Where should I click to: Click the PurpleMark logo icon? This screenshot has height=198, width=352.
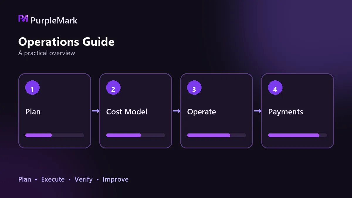click(23, 19)
